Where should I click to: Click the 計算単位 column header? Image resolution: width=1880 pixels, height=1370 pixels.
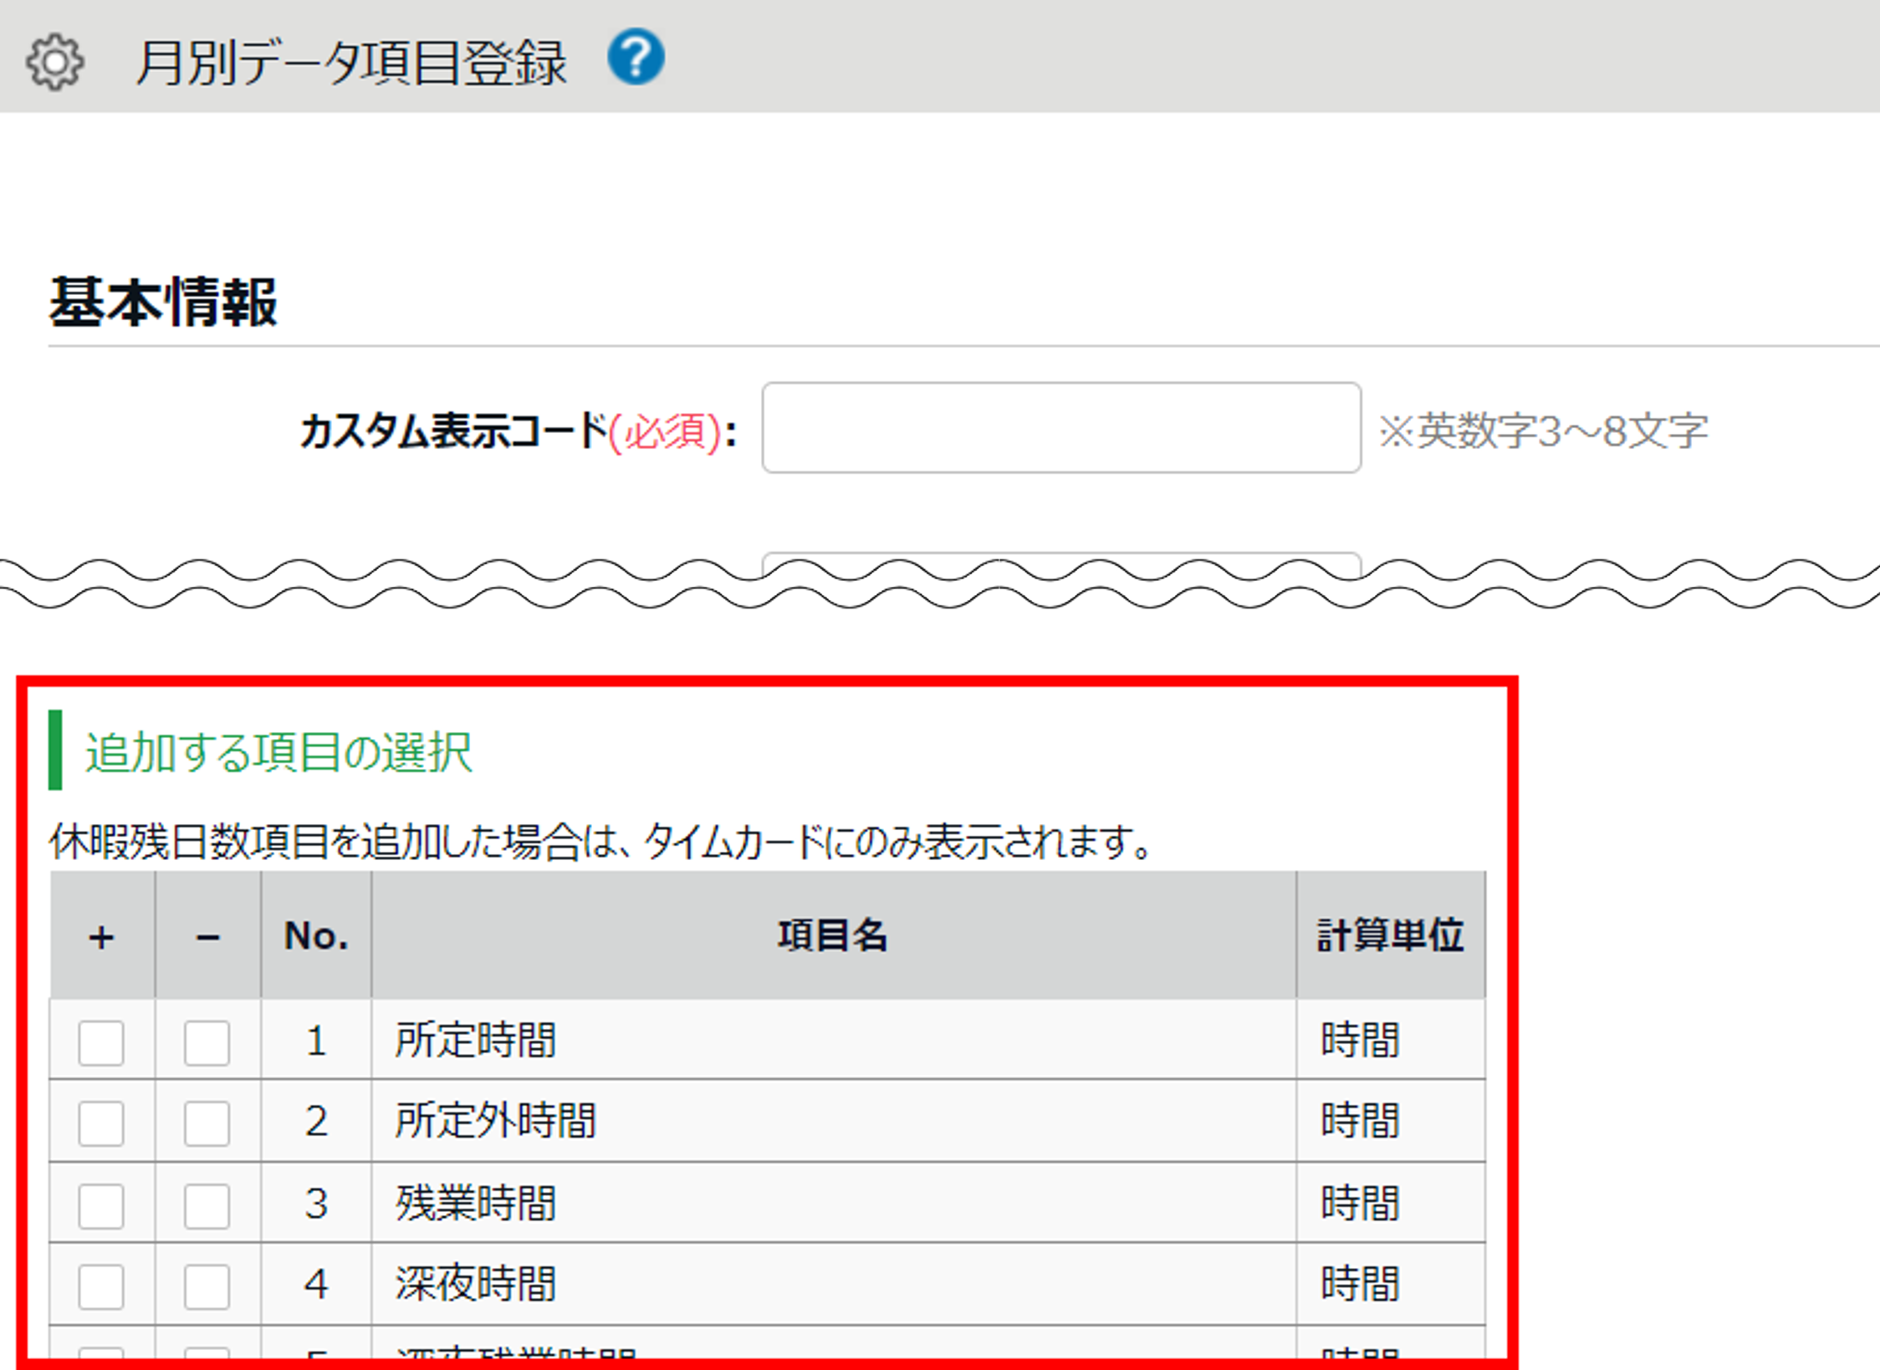pos(1390,935)
